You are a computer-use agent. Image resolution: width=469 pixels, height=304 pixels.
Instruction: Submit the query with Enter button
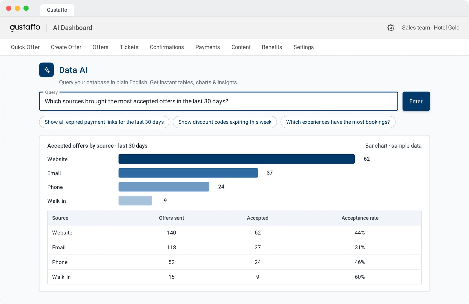click(x=416, y=101)
